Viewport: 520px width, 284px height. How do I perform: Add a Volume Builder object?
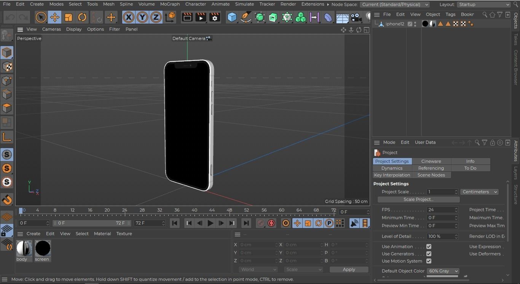(301, 17)
